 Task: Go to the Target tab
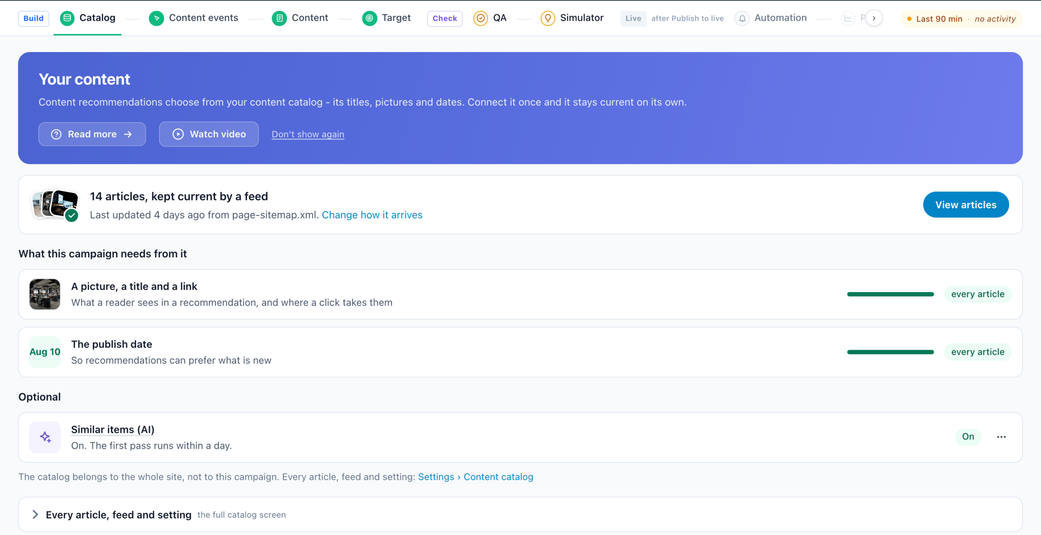point(386,18)
